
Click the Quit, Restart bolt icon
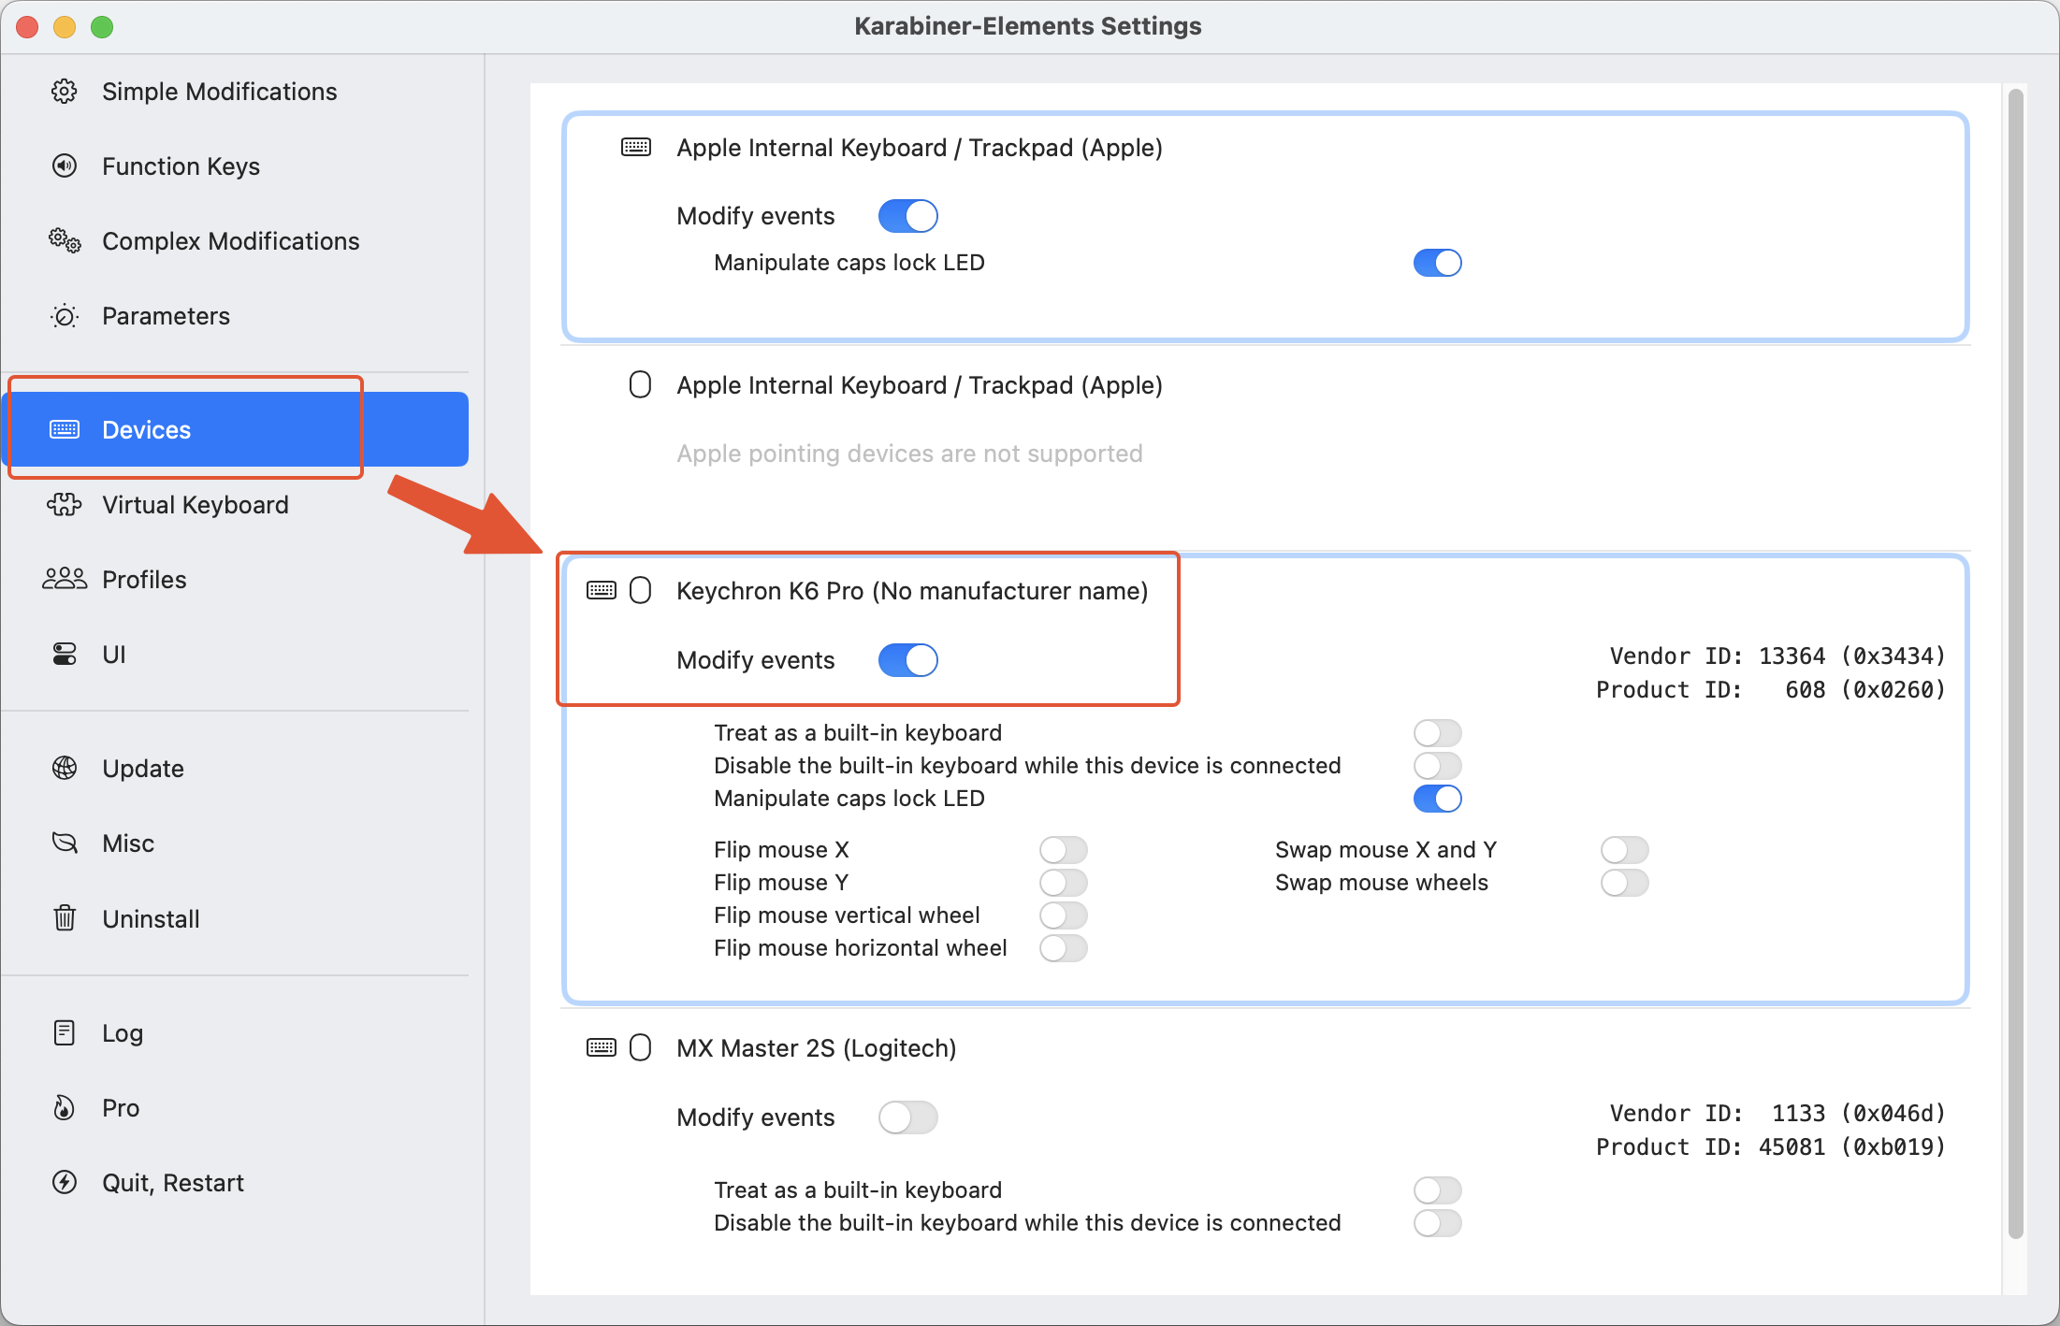click(65, 1183)
